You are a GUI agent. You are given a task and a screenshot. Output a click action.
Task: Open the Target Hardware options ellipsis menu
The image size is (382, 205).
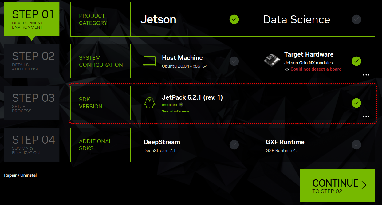(366, 74)
